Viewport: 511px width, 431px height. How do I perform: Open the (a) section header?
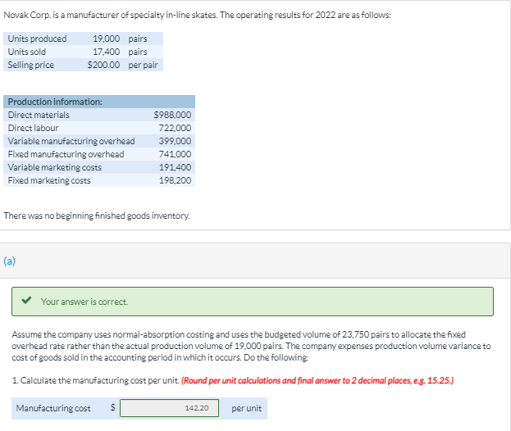click(10, 261)
